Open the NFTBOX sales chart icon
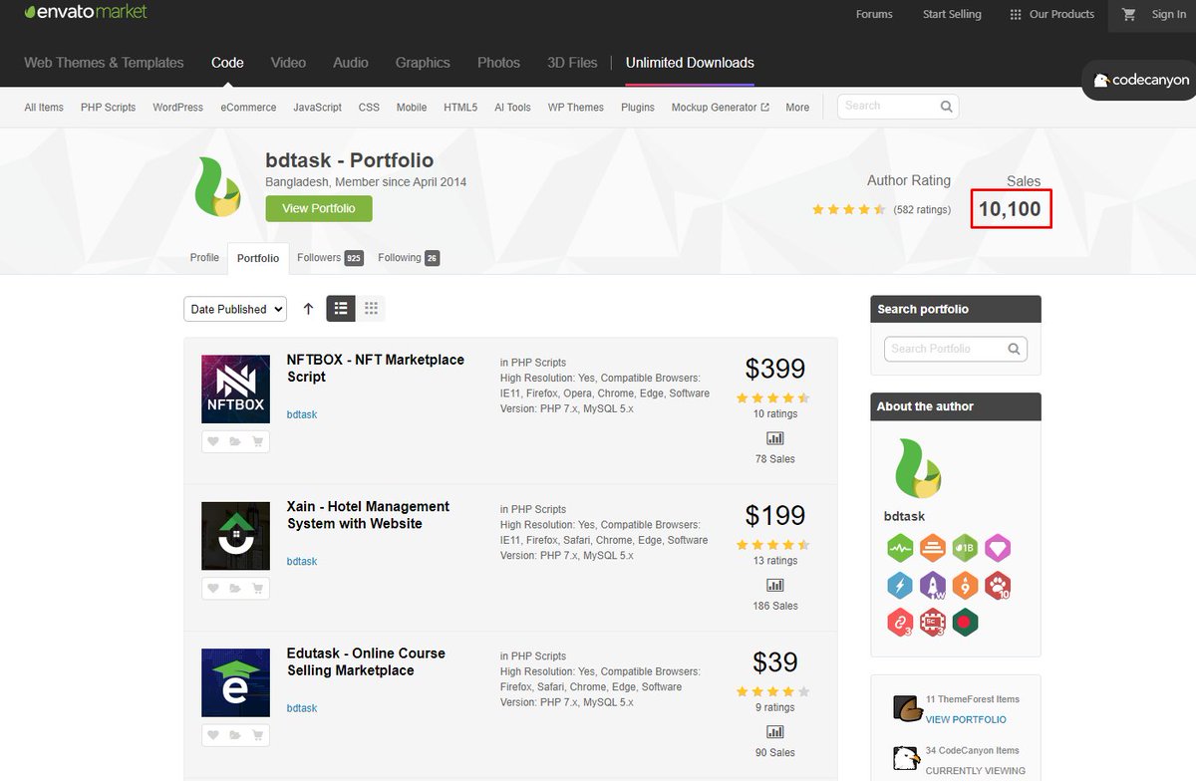This screenshot has height=781, width=1196. [775, 438]
